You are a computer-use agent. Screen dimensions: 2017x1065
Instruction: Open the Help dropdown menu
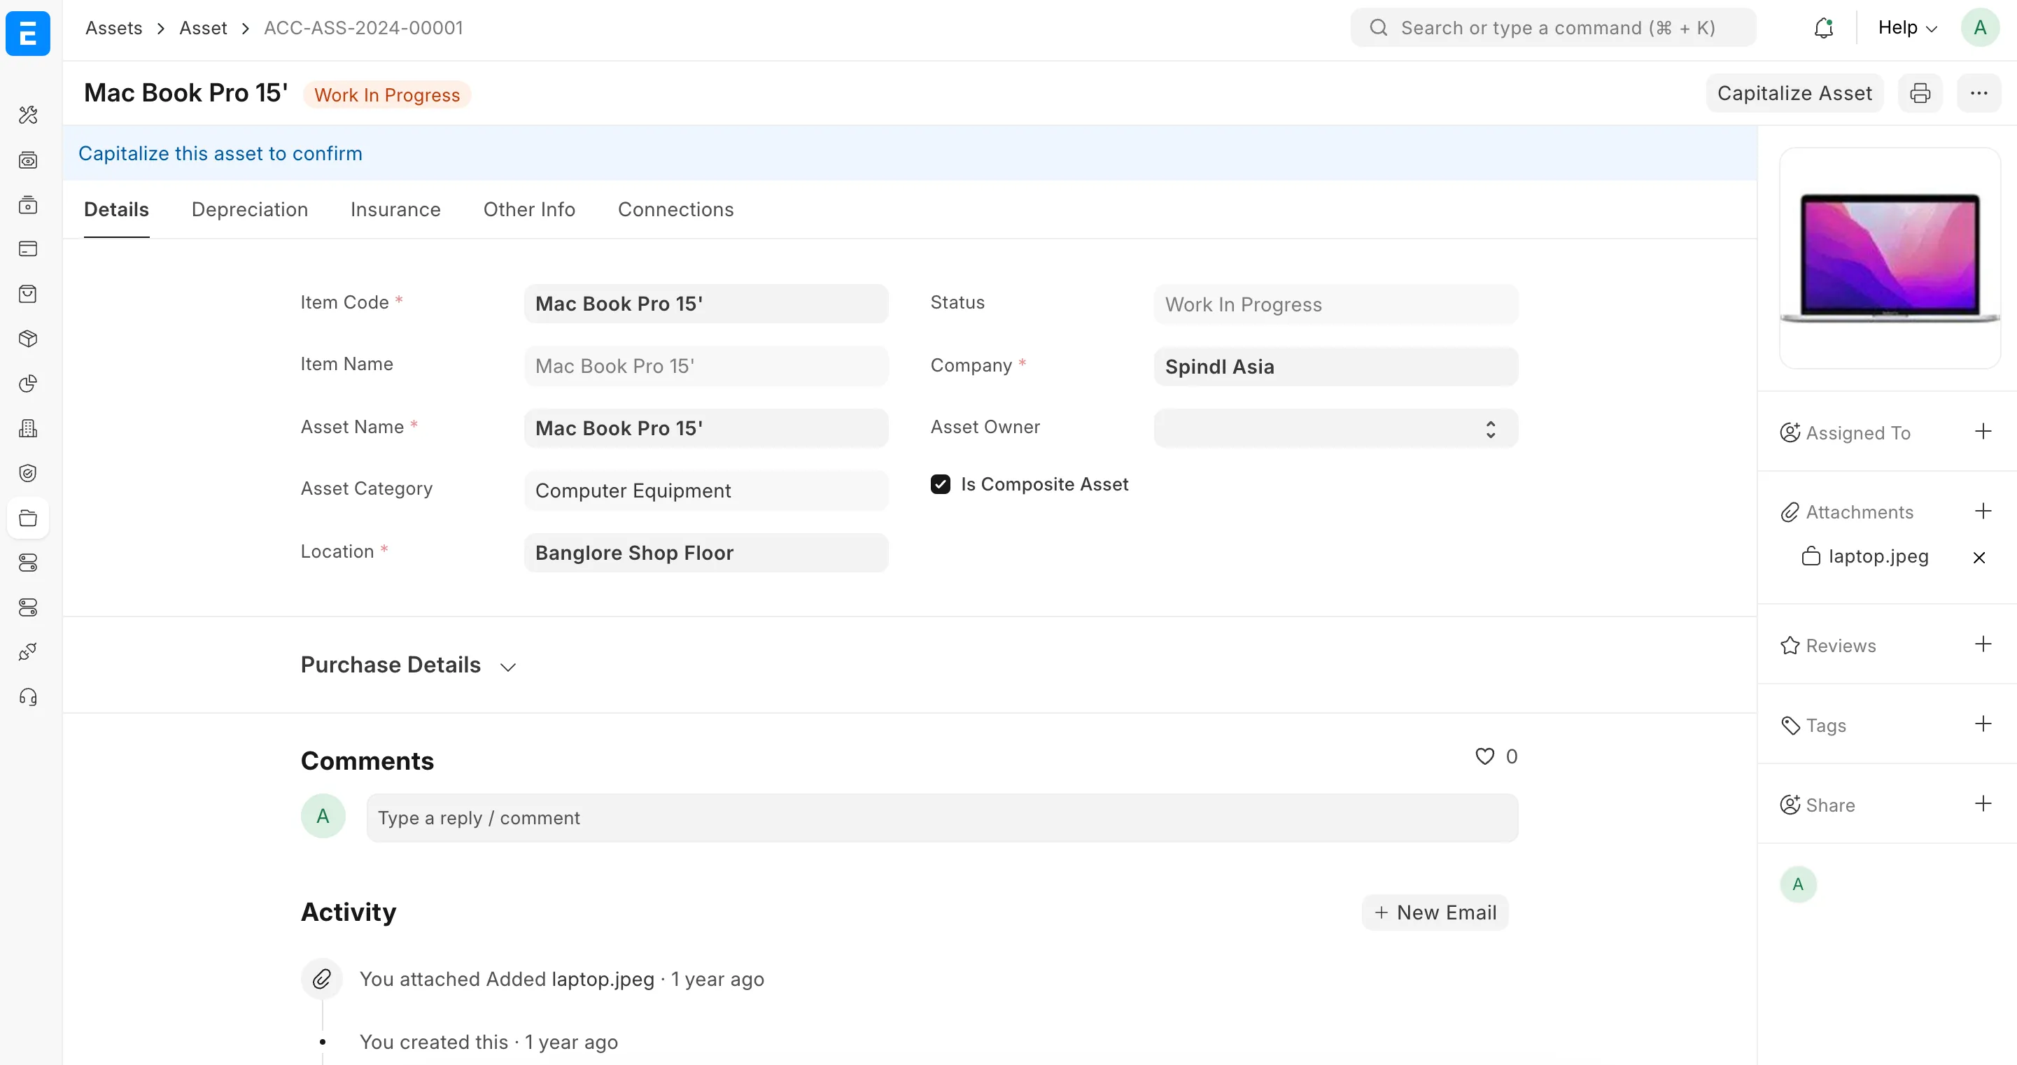(x=1906, y=27)
